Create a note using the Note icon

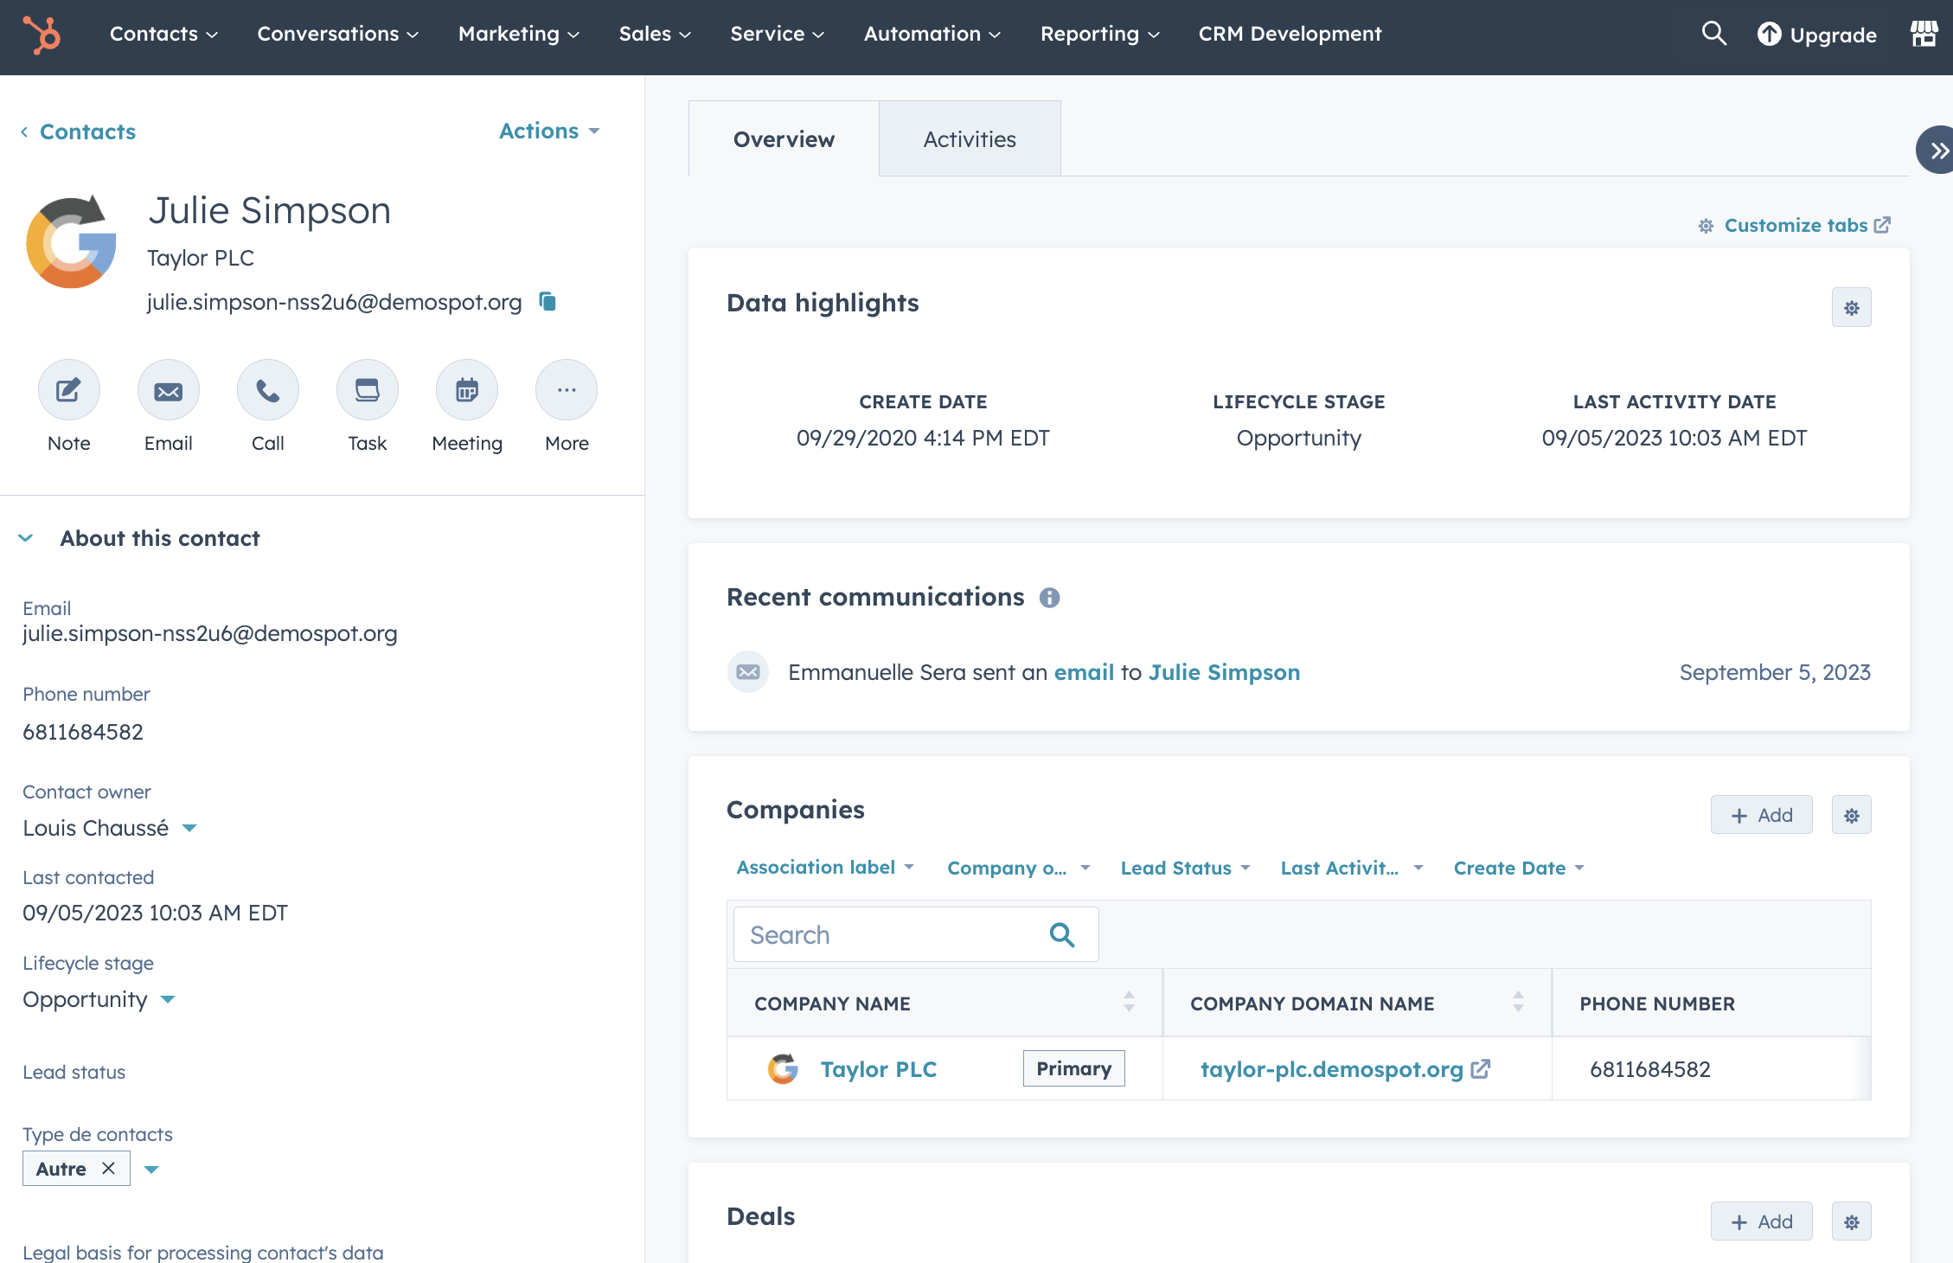coord(68,389)
